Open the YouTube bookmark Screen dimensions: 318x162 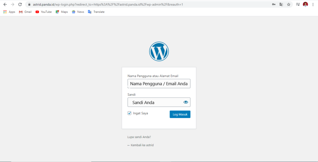(x=43, y=12)
